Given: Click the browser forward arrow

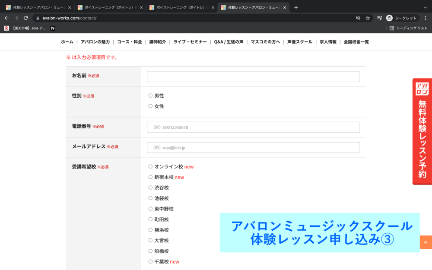Looking at the screenshot, I should click(16, 18).
